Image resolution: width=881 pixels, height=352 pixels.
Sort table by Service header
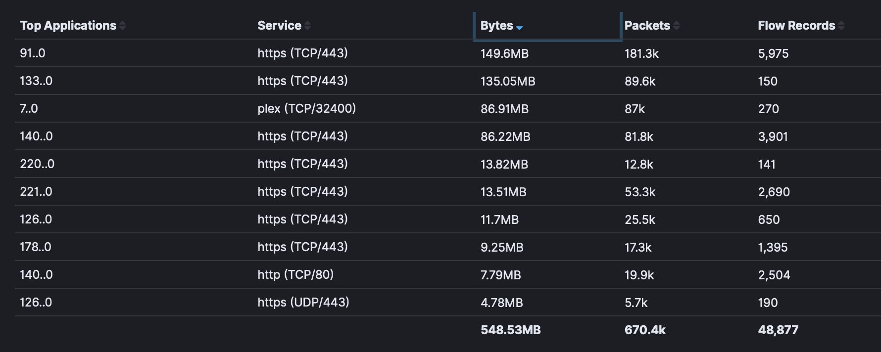point(279,26)
